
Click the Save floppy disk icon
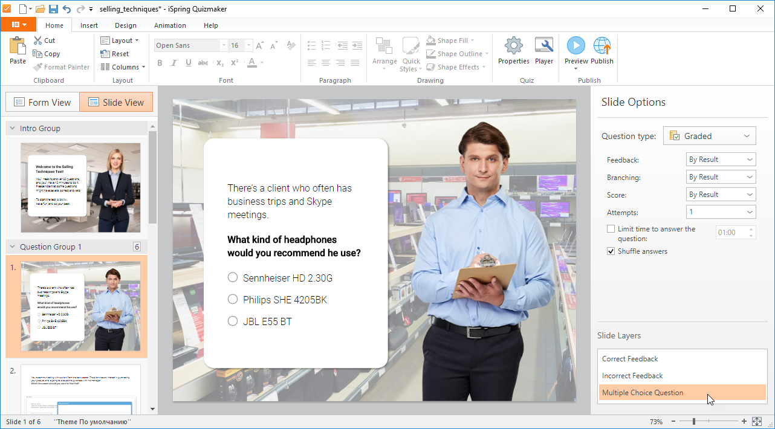click(x=53, y=8)
